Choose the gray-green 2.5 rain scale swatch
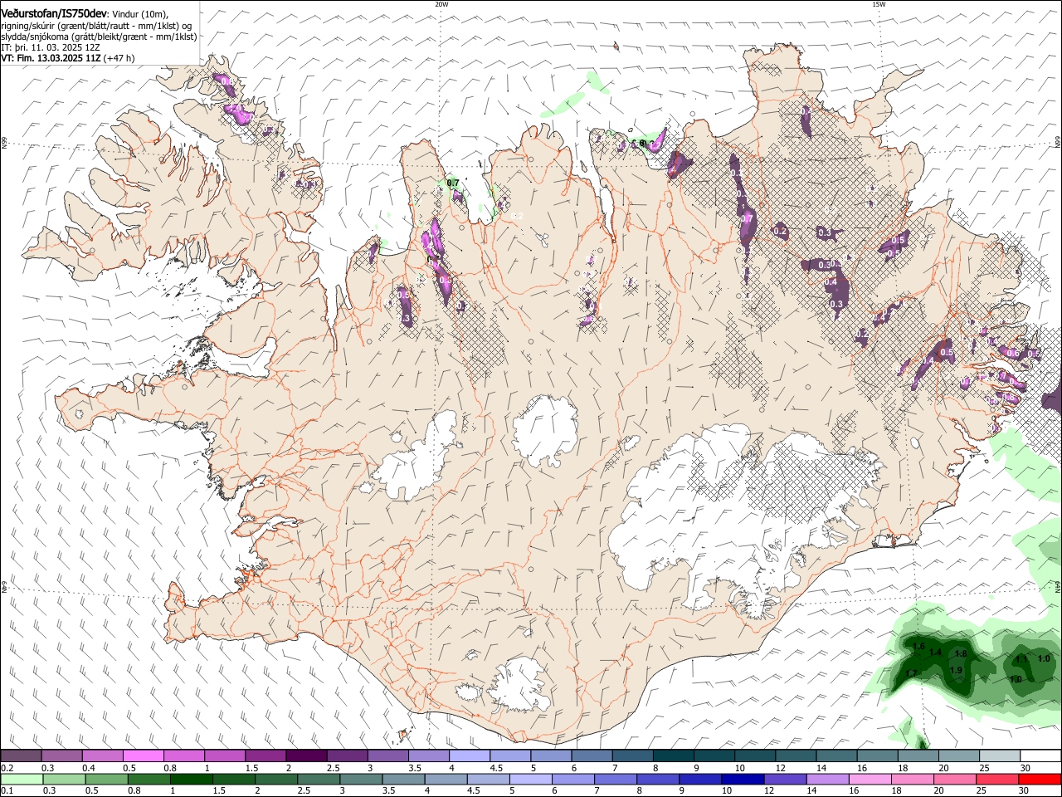Image resolution: width=1062 pixels, height=797 pixels. 318,779
